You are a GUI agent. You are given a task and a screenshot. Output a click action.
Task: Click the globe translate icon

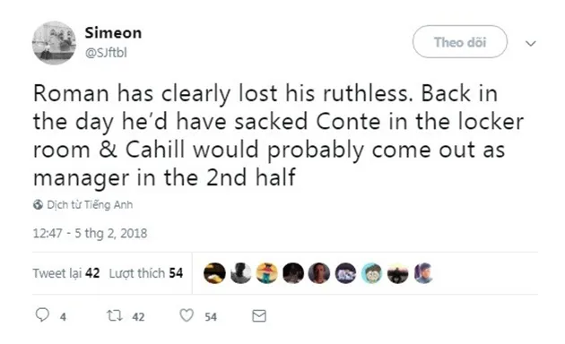coord(38,205)
